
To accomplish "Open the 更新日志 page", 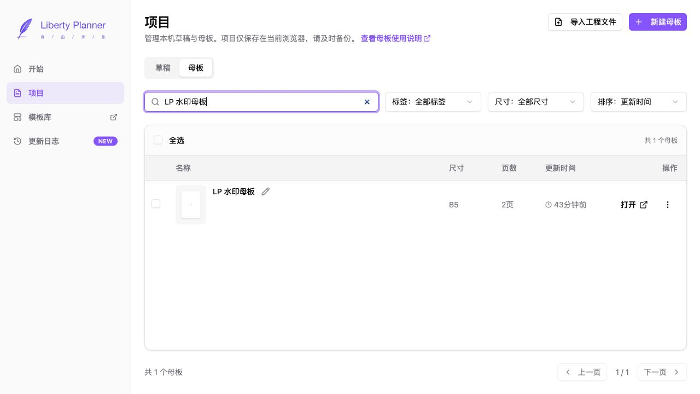I will point(65,141).
